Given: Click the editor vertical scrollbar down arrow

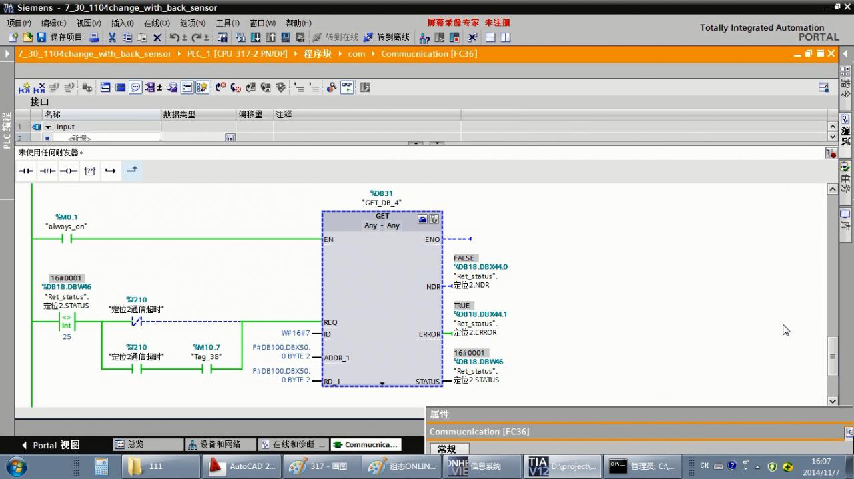Looking at the screenshot, I should tap(832, 401).
